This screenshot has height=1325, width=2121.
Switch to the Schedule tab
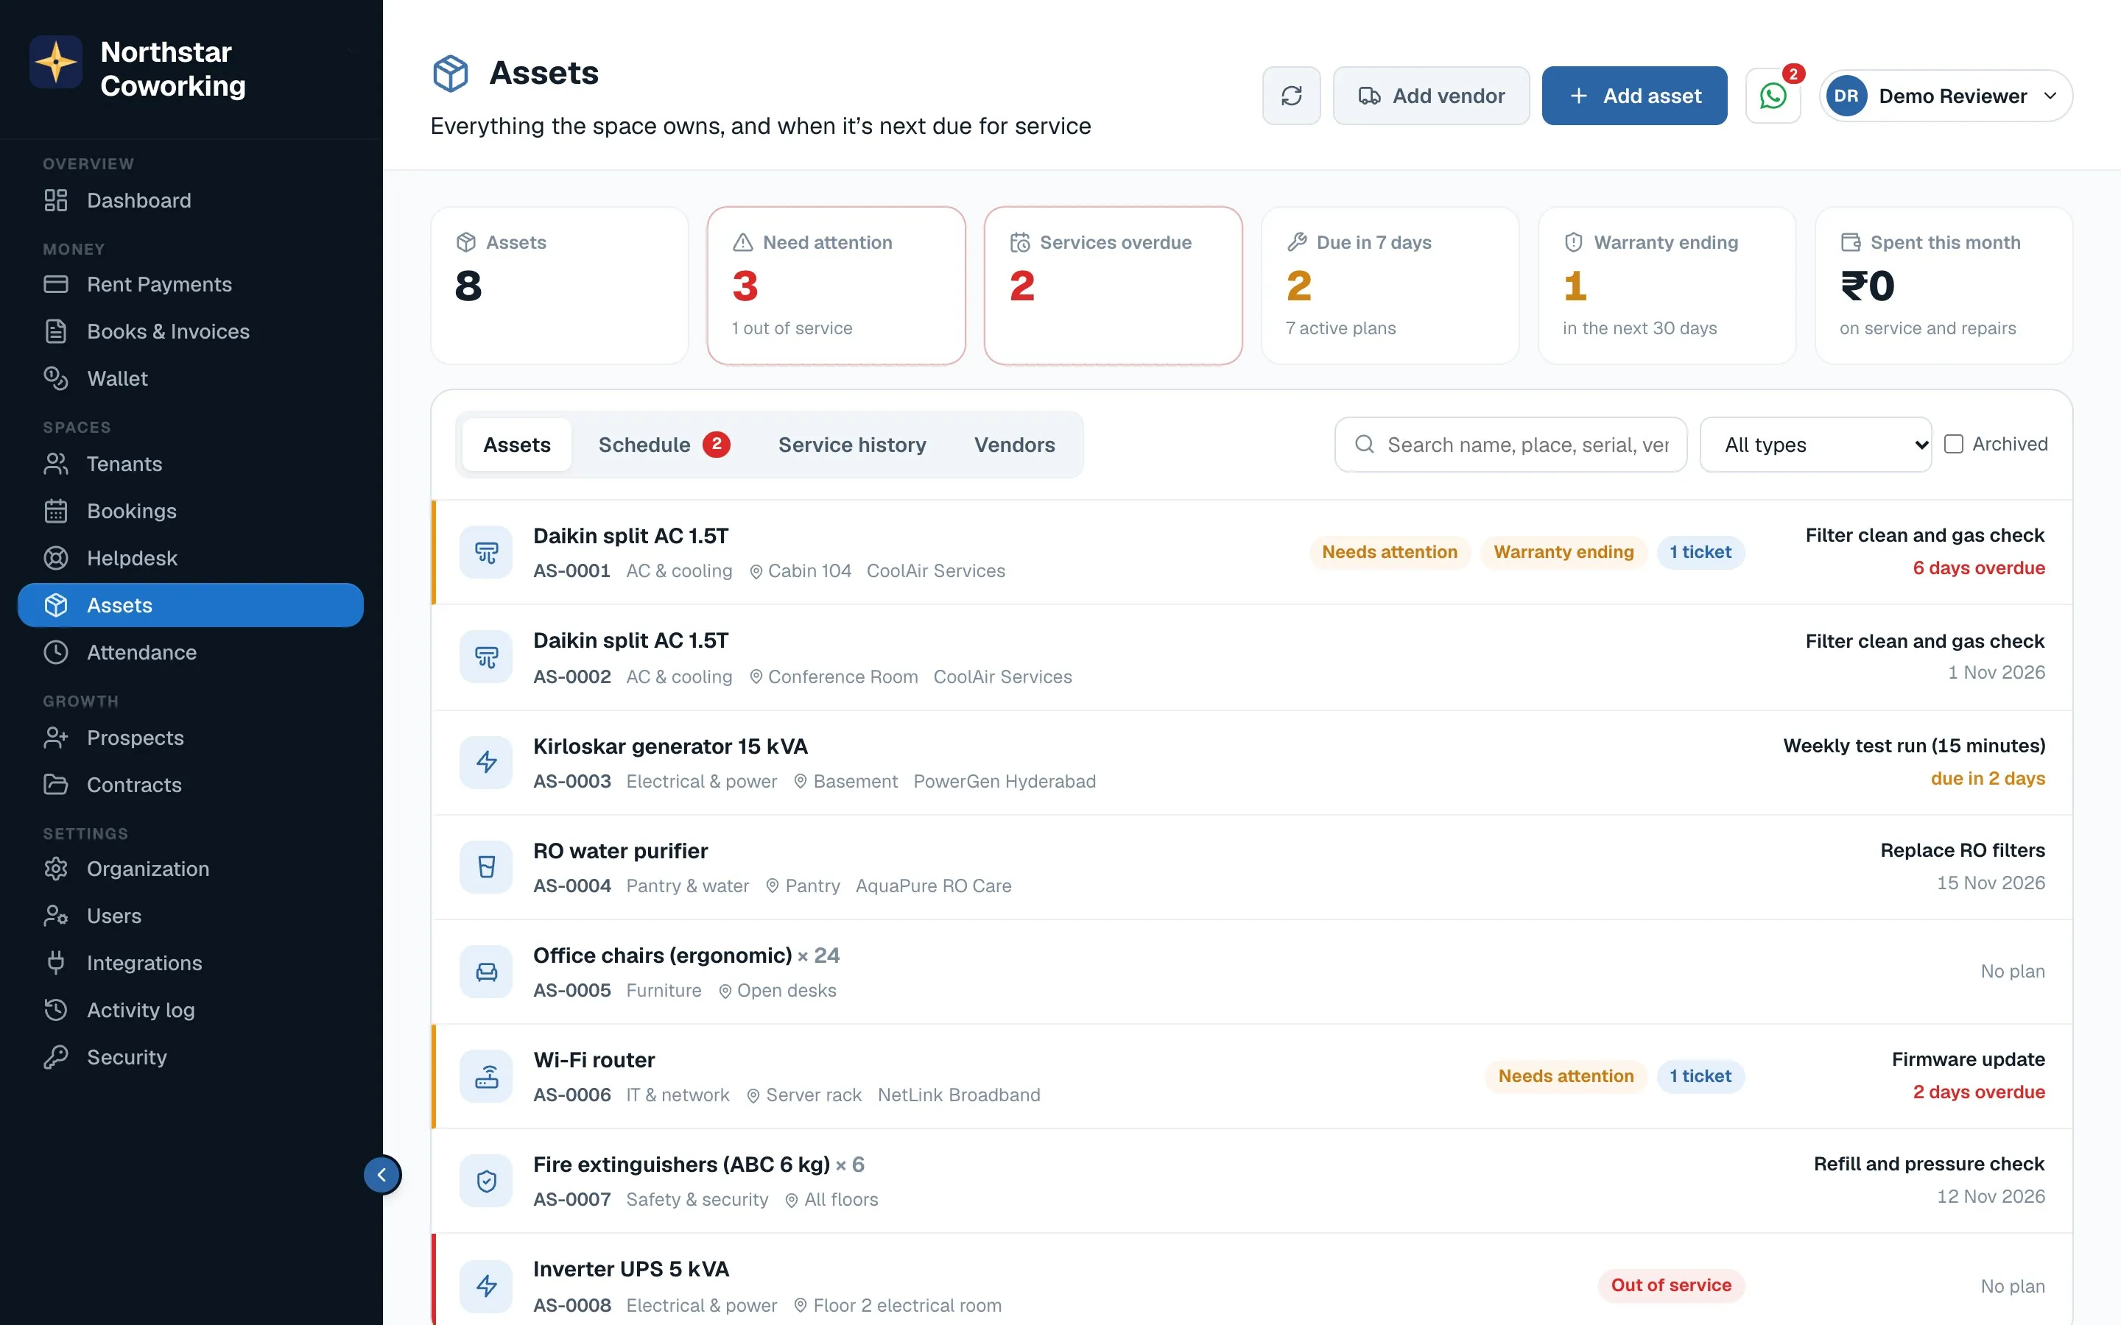[x=664, y=445]
